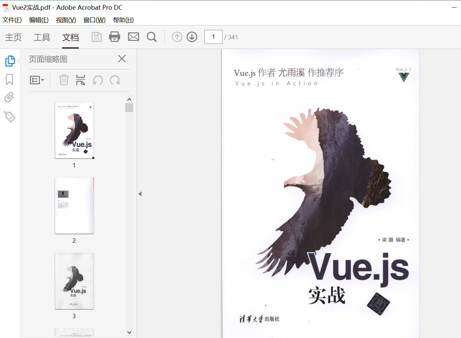Click the delete pages trash icon
The width and height of the screenshot is (461, 338).
point(64,80)
